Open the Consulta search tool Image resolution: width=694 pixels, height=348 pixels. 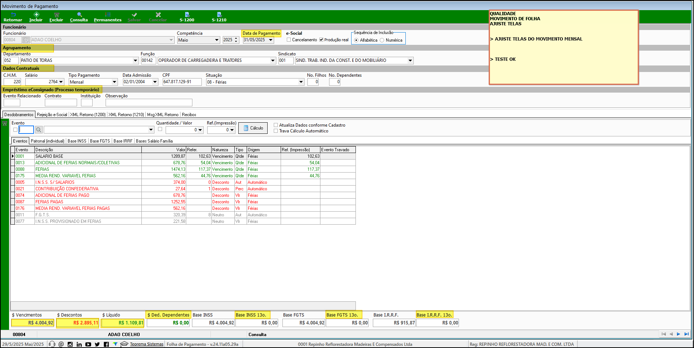pos(79,17)
